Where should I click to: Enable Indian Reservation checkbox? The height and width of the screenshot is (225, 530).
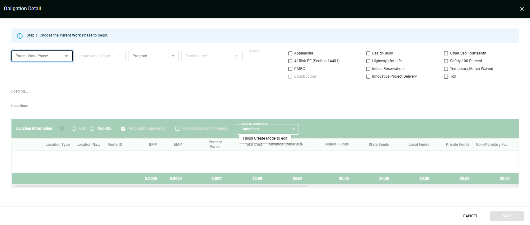[x=368, y=69]
